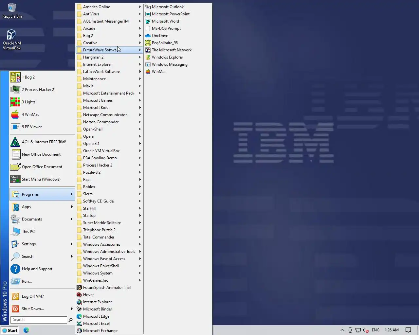Open Microsoft Exchange
419x335 pixels.
(x=109, y=331)
